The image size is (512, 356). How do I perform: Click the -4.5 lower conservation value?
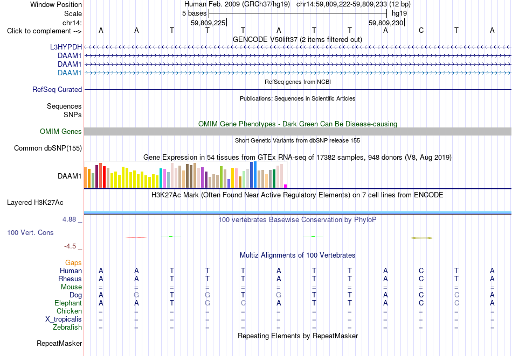pos(70,246)
